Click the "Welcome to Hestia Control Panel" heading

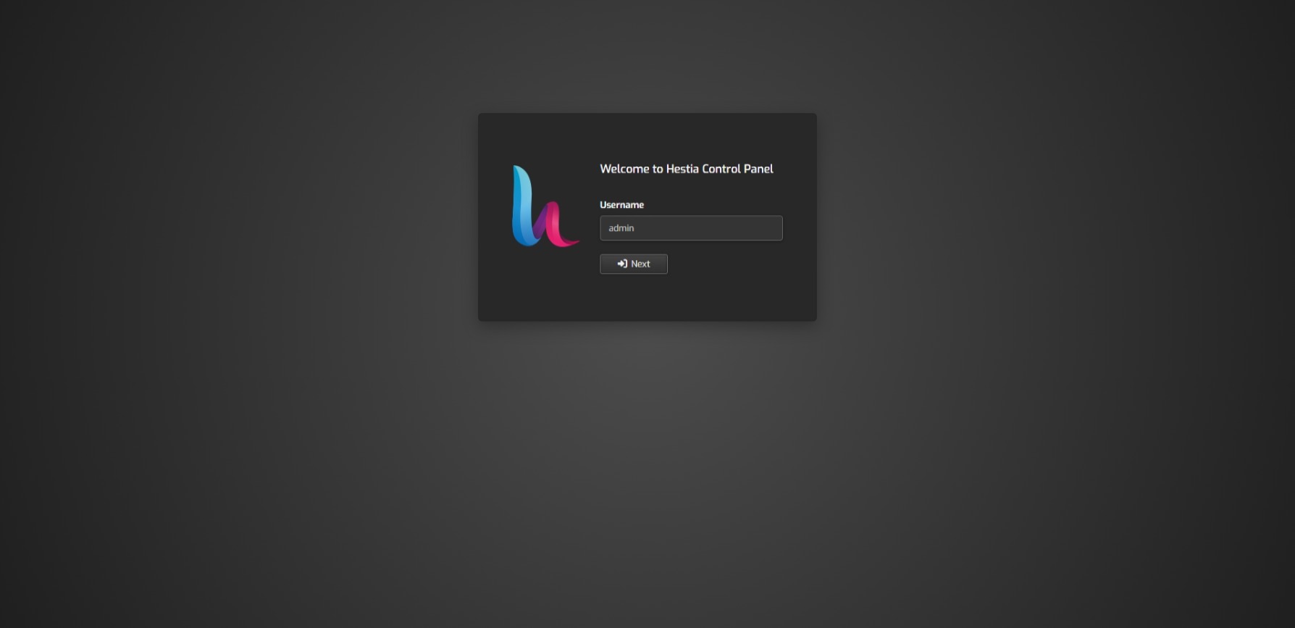(x=686, y=169)
